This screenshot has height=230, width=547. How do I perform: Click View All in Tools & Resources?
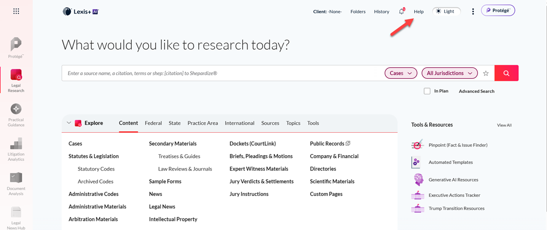tap(504, 125)
